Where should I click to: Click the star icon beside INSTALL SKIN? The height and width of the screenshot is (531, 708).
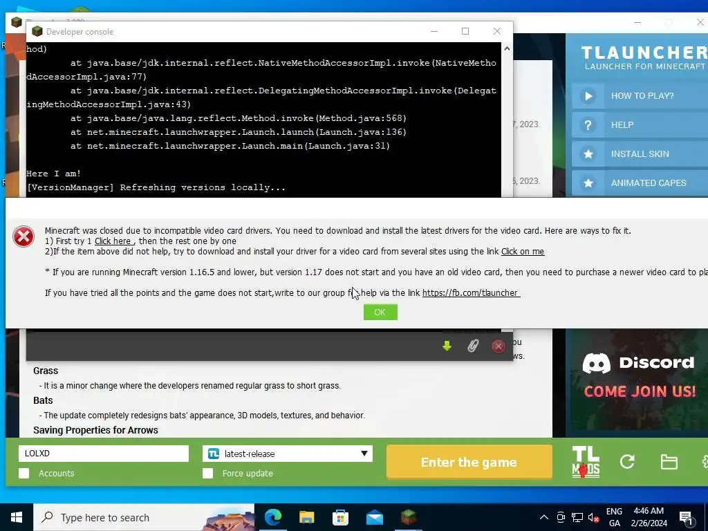coord(588,154)
